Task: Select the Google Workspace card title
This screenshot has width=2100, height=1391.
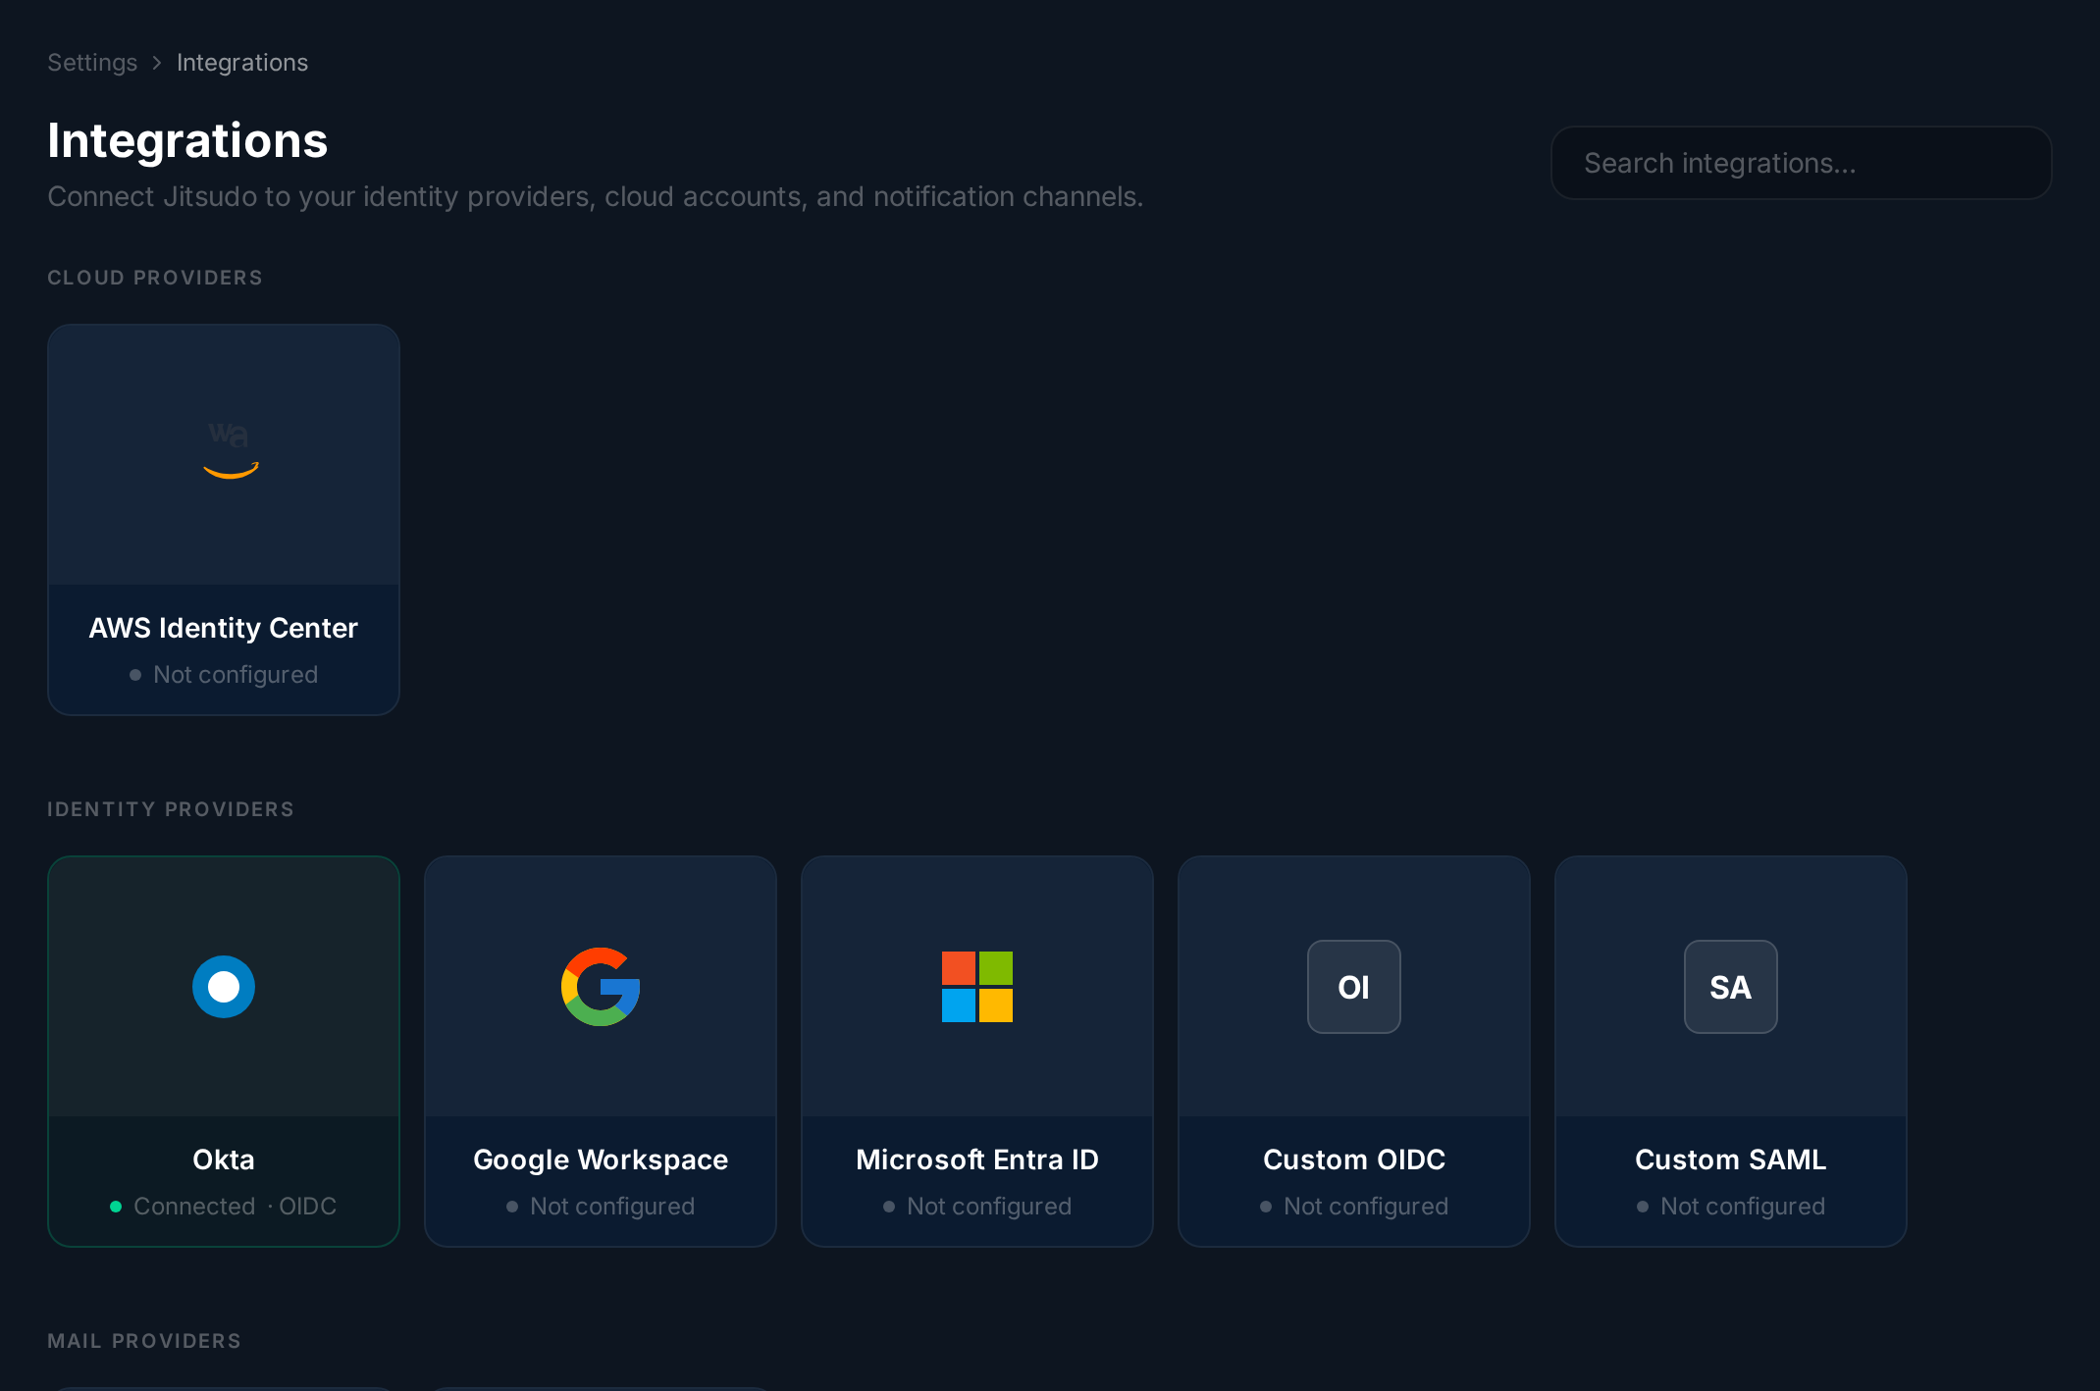Action: [601, 1159]
